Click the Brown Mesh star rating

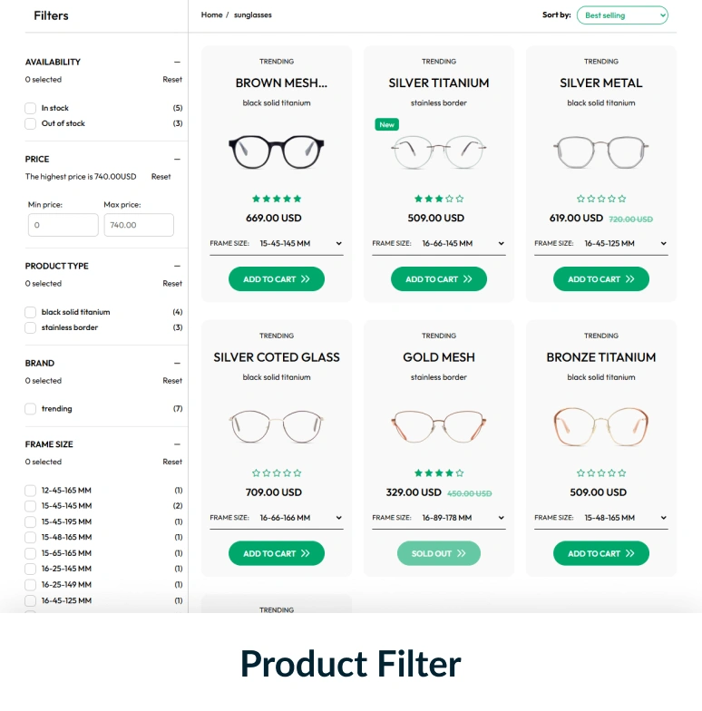point(277,199)
